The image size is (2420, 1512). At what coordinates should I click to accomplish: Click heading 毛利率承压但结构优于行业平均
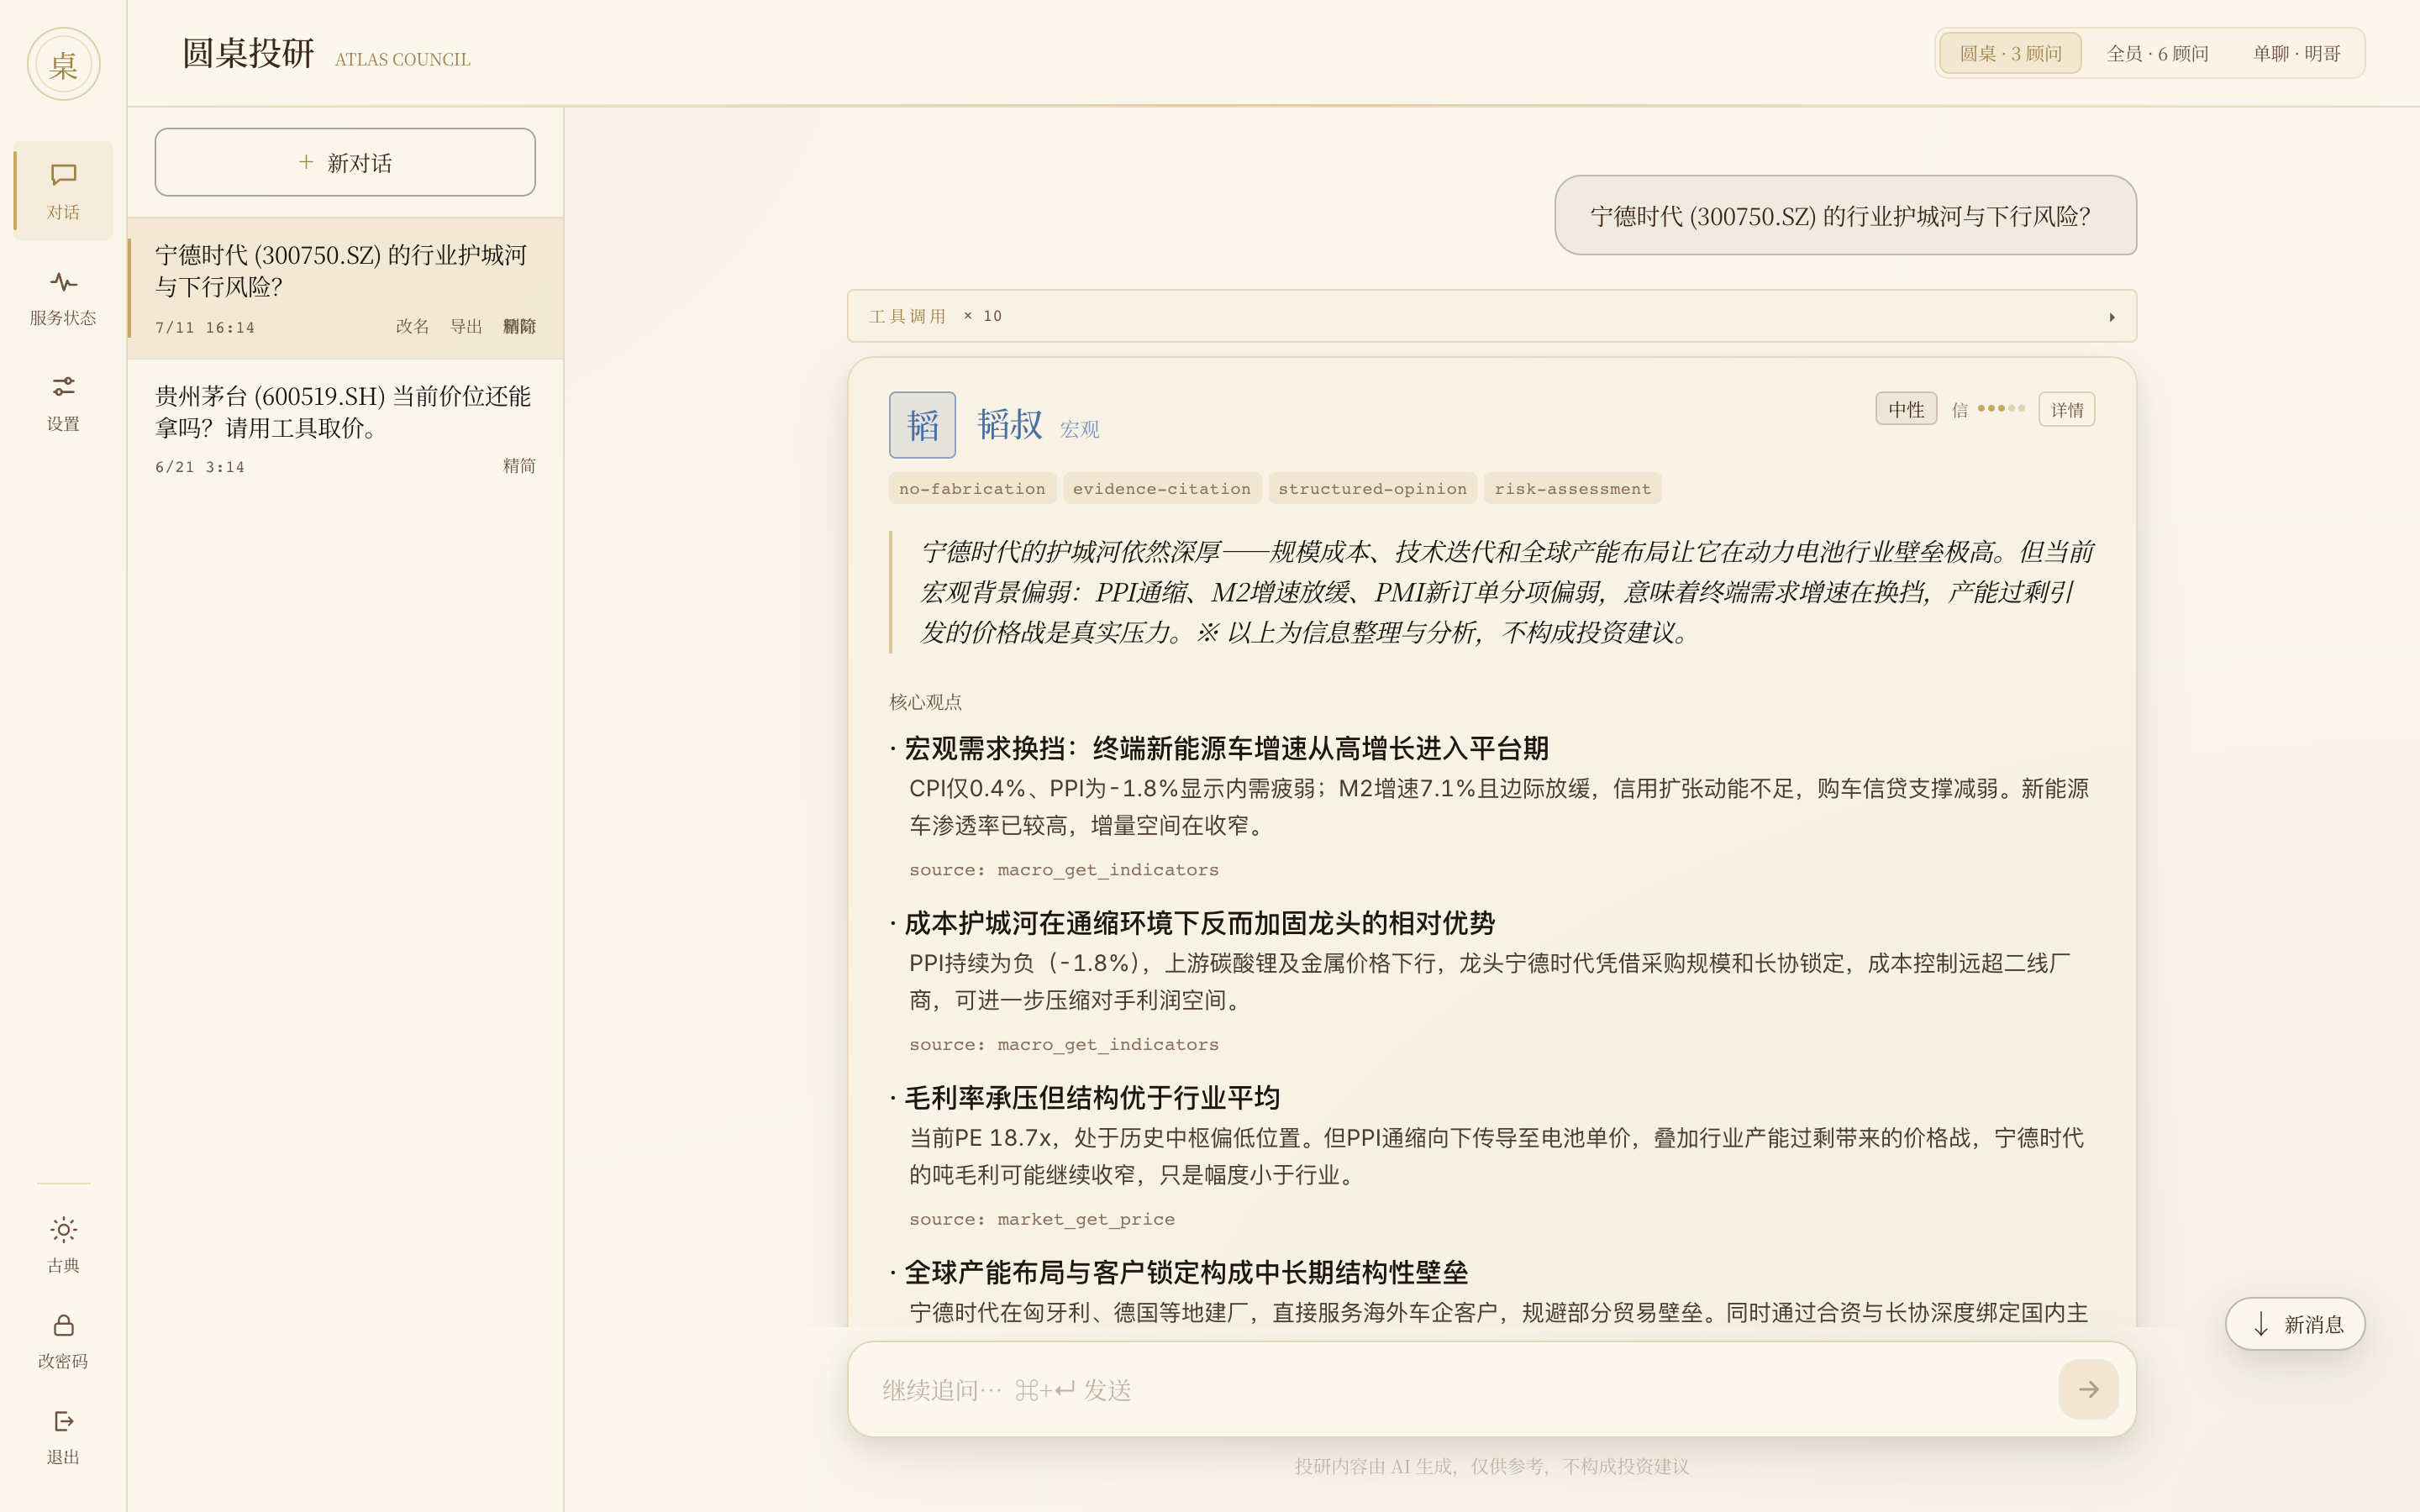(x=1092, y=1098)
